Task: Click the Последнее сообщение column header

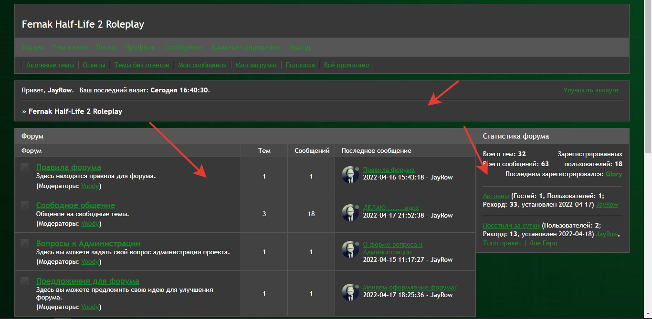Action: click(x=377, y=150)
